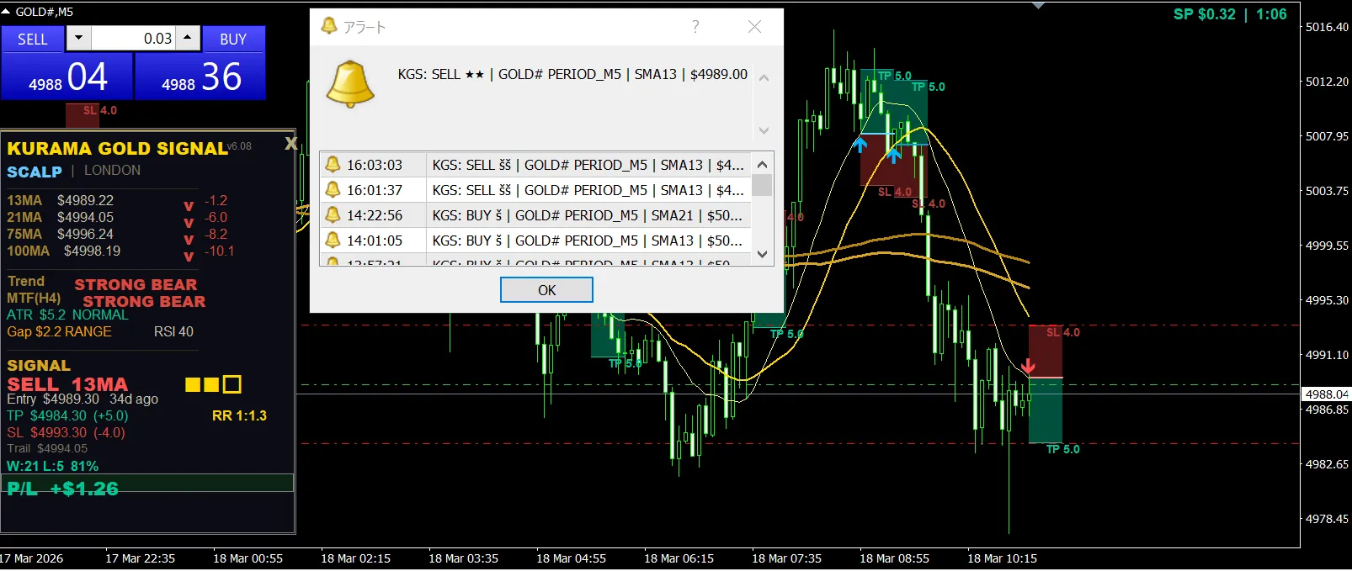Increase lot volume with the up arrow
The height and width of the screenshot is (571, 1352).
[188, 39]
